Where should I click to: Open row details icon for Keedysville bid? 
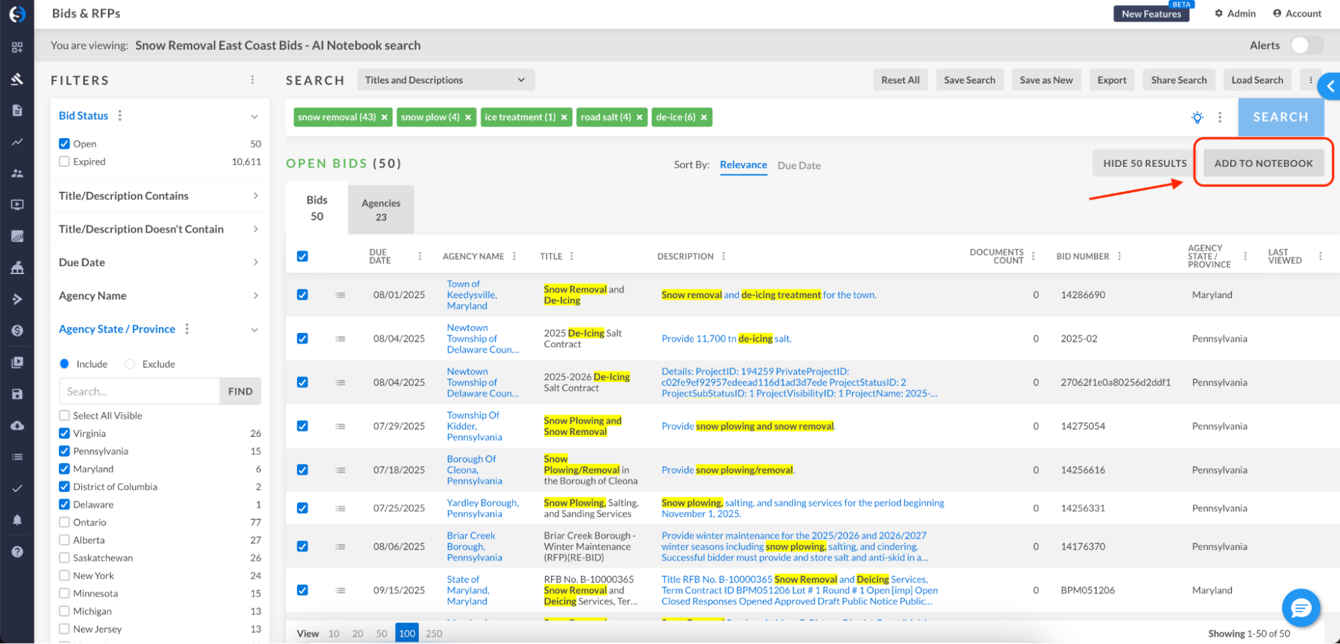341,295
